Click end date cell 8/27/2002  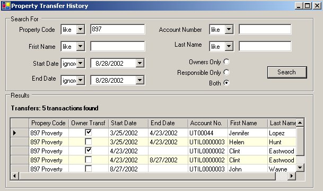[168, 160]
